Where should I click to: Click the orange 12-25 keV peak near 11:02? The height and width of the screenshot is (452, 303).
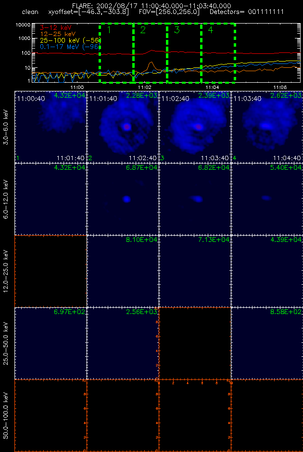(x=151, y=62)
